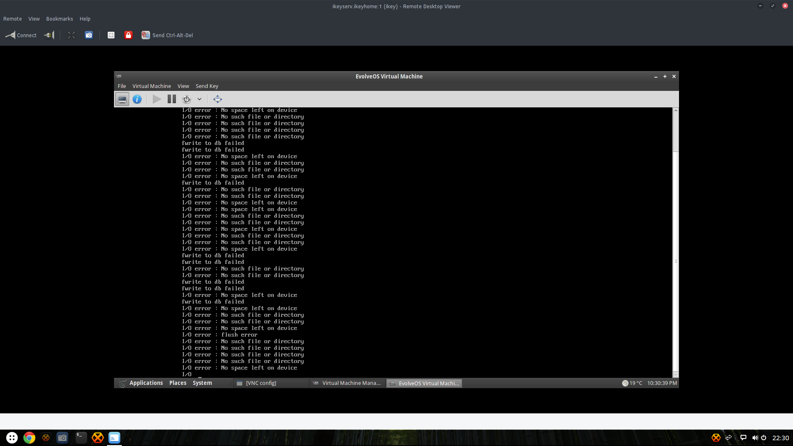Open the View menu of Remote Desktop Viewer
The image size is (793, 446).
coord(34,19)
